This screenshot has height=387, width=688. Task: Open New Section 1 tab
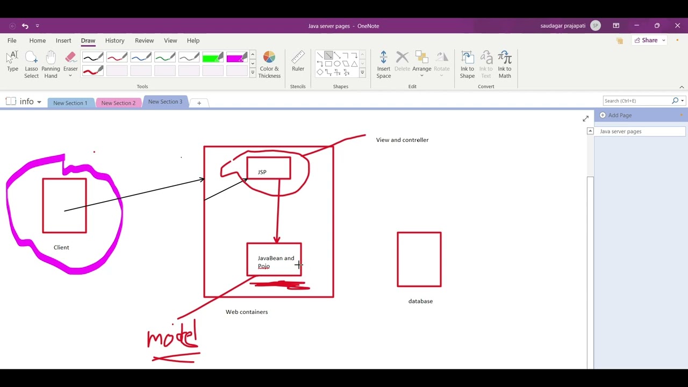click(x=70, y=103)
